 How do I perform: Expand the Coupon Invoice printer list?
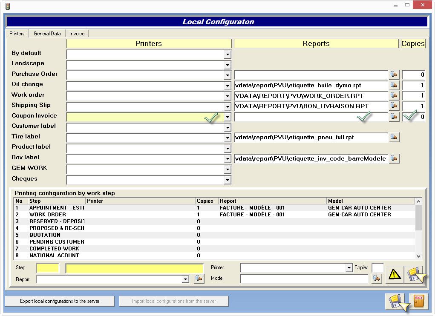(x=228, y=117)
